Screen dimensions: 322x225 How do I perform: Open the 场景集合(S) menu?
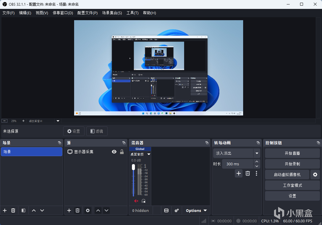coord(112,13)
